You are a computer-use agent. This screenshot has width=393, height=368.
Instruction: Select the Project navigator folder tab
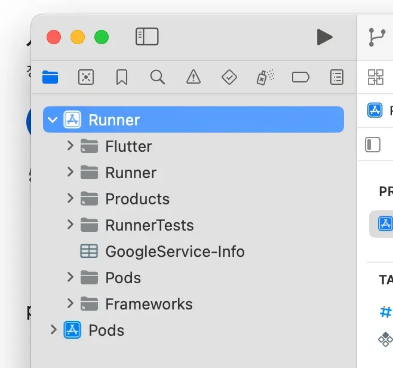click(x=50, y=77)
